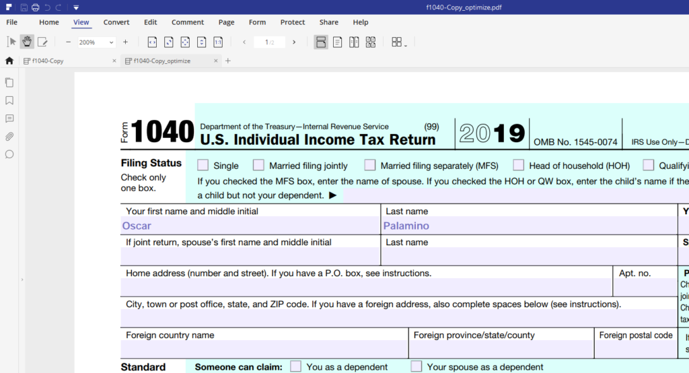Activate the Hand pan tool
The image size is (689, 373).
[x=27, y=42]
